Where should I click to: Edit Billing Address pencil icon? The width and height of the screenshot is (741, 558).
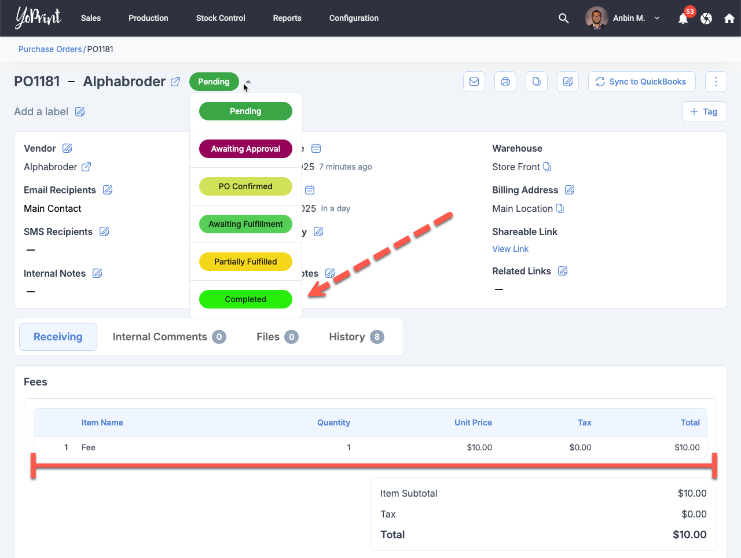(x=570, y=190)
